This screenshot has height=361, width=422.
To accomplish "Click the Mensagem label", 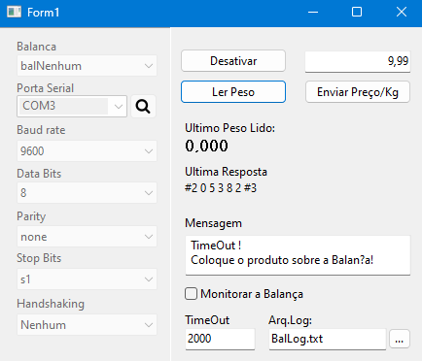I will (213, 223).
